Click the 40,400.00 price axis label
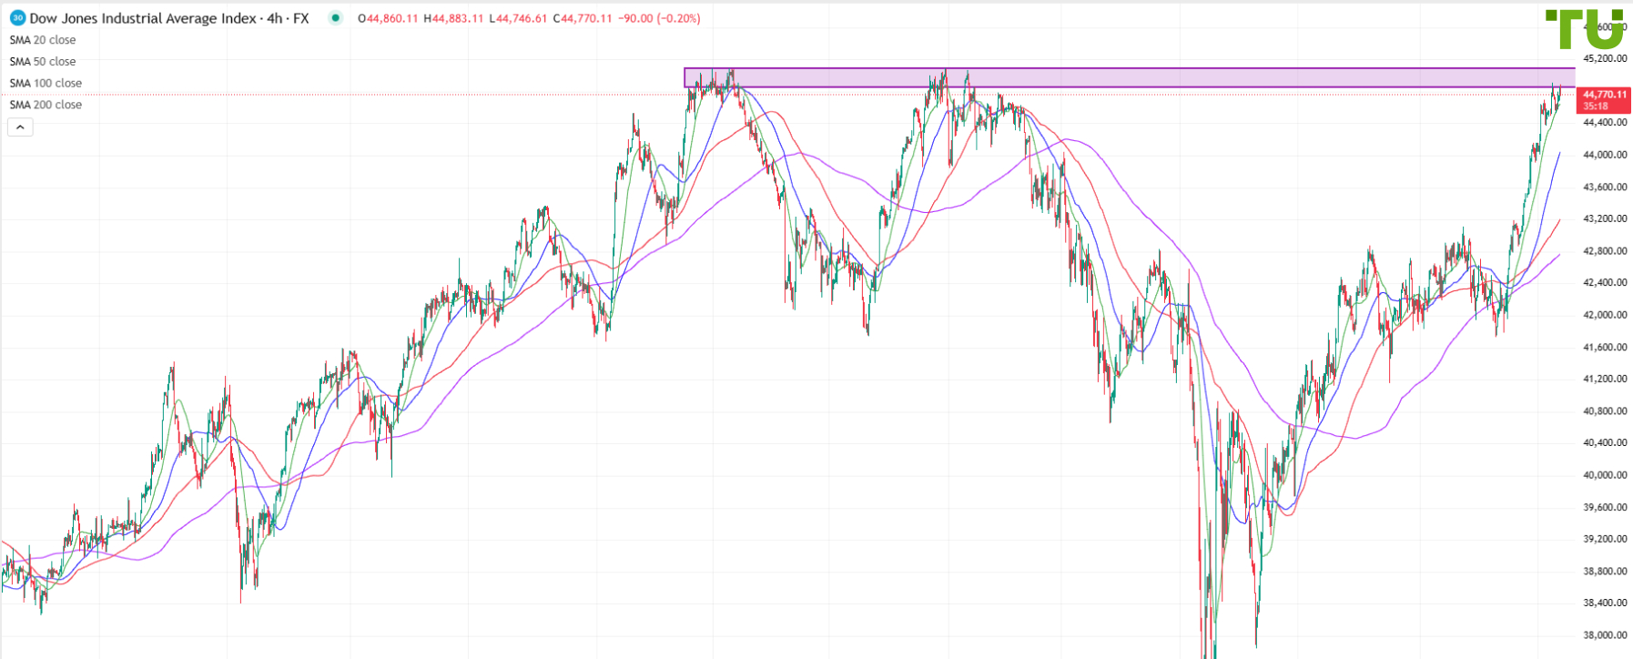1633x659 pixels. coord(1605,443)
